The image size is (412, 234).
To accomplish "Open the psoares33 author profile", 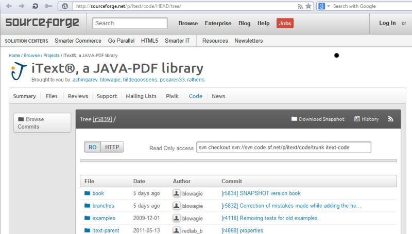I will click(172, 80).
